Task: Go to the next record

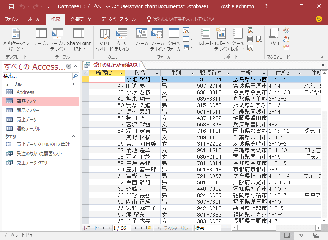Action: coord(136,228)
